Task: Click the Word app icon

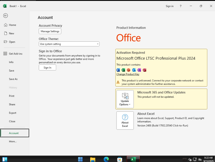Action: click(x=118, y=70)
